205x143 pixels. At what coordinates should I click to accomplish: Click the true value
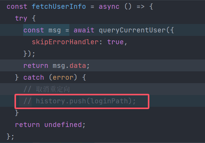click(x=115, y=42)
